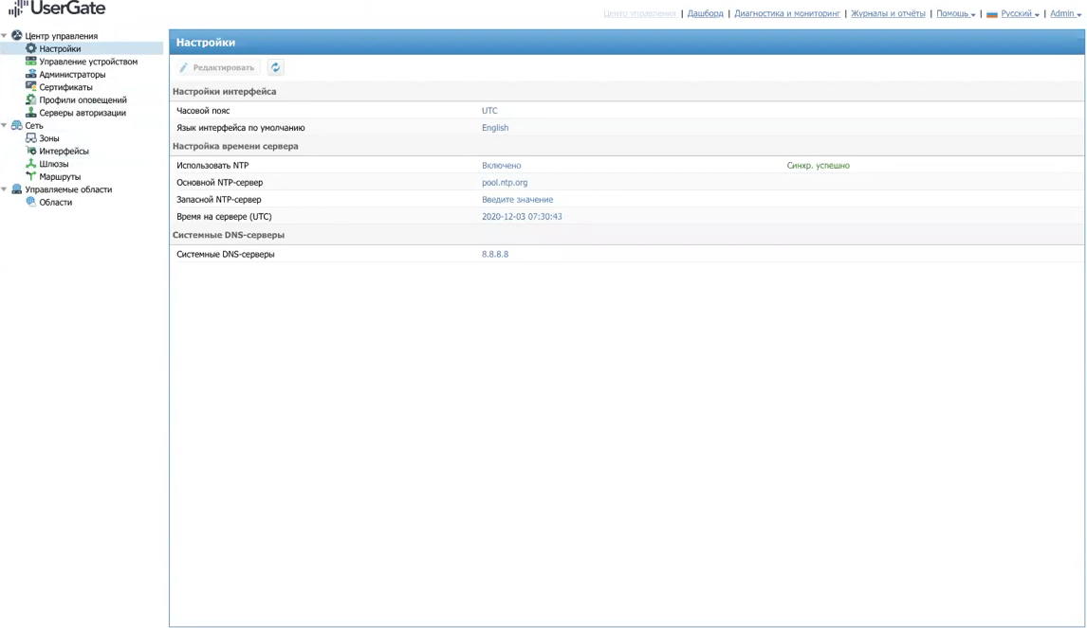This screenshot has width=1087, height=628.
Task: Open Профили оповещений in the sidebar
Action: (83, 99)
